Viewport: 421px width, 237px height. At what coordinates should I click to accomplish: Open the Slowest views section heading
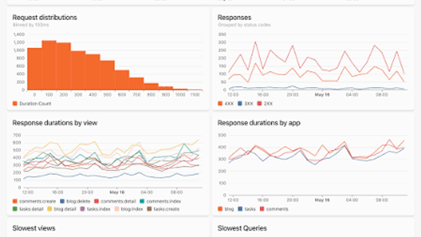34,228
